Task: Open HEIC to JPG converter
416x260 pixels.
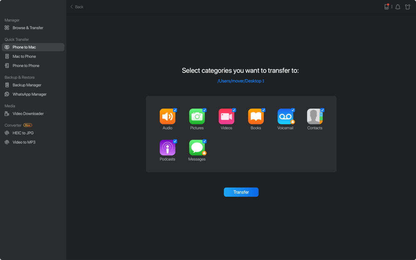Action: coord(23,133)
